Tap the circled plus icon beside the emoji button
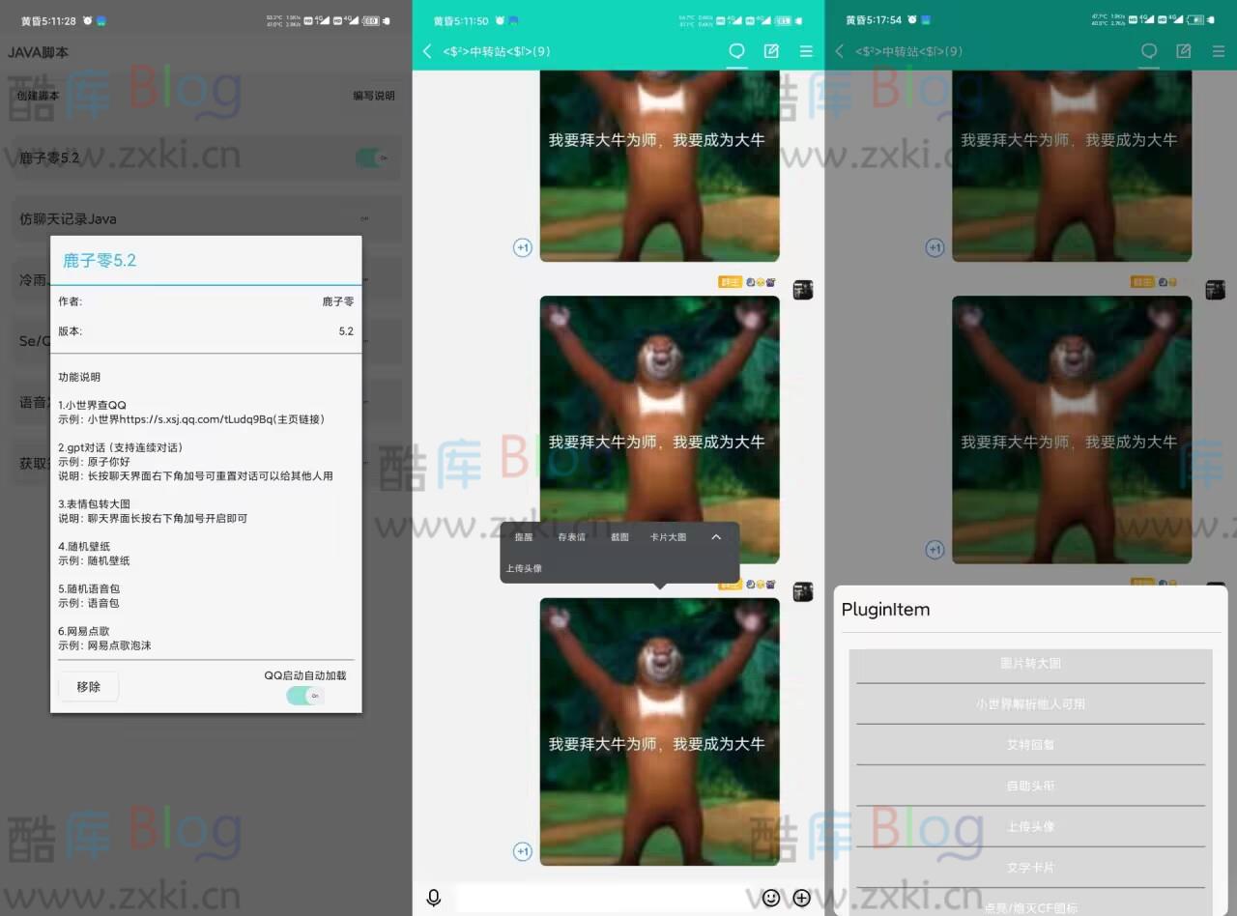The height and width of the screenshot is (916, 1237). pos(801,898)
